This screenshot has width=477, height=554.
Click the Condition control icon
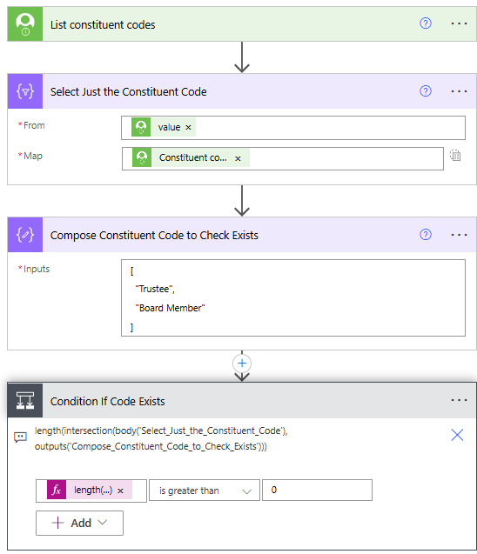coord(25,401)
